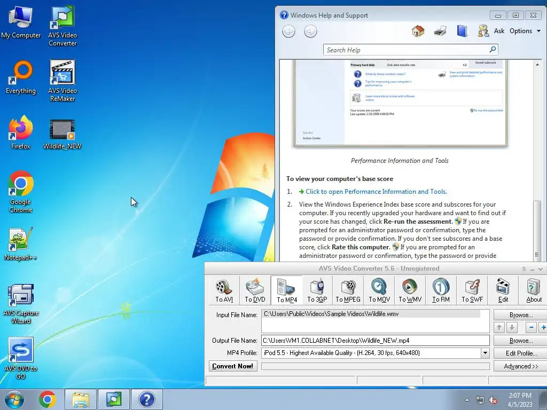Select the Notepad++ desktop shortcut

[x=20, y=243]
